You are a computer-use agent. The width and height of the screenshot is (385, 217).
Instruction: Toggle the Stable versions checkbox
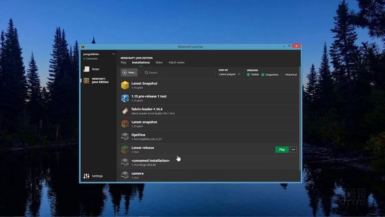248,74
